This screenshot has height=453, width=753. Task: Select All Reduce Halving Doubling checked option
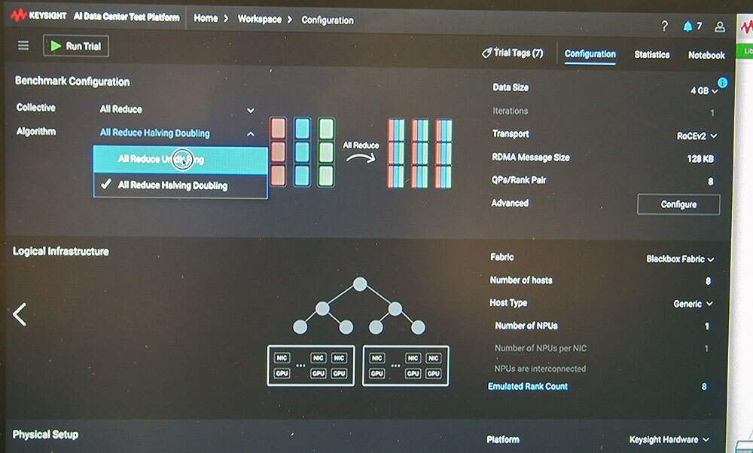(181, 185)
